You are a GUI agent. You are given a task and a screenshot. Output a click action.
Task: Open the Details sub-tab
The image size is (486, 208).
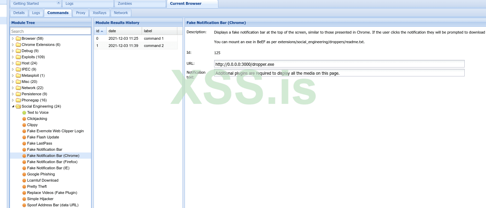click(19, 13)
